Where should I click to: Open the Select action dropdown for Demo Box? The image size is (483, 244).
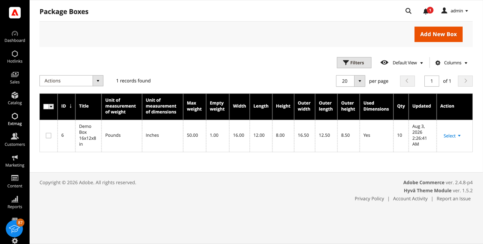(452, 136)
